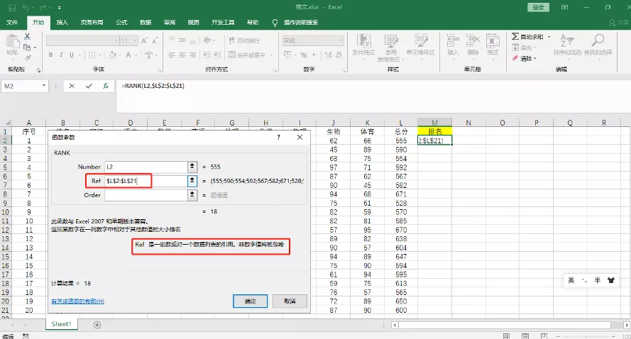Click the OK button in function dialog
631x339 pixels.
pyautogui.click(x=250, y=301)
